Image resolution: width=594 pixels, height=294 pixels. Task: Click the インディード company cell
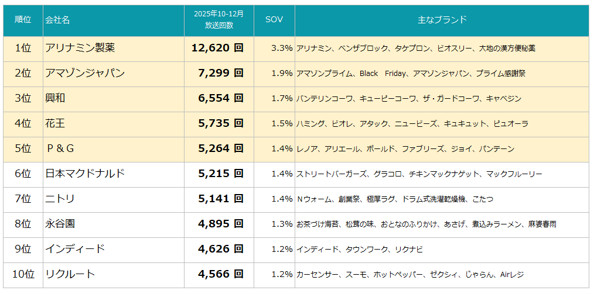click(75, 249)
